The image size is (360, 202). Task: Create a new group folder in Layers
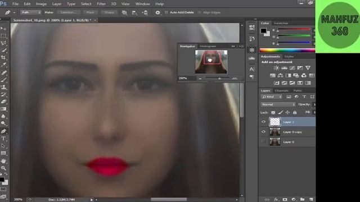[x=303, y=200]
